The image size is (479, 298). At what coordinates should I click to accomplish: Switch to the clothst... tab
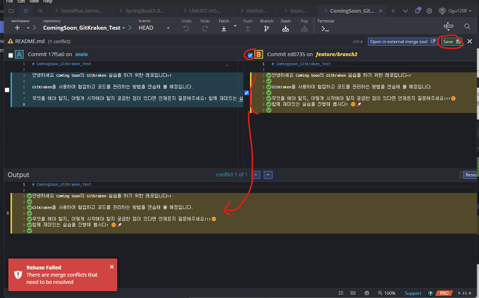tap(256, 11)
